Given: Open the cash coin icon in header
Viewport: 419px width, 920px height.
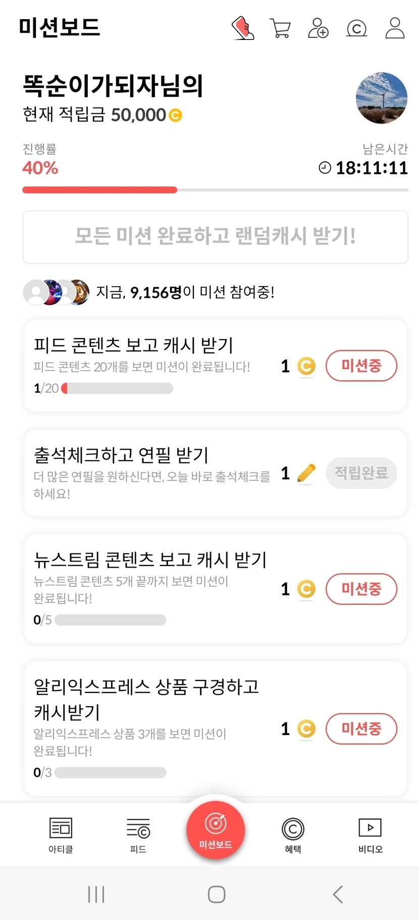Looking at the screenshot, I should [x=356, y=28].
